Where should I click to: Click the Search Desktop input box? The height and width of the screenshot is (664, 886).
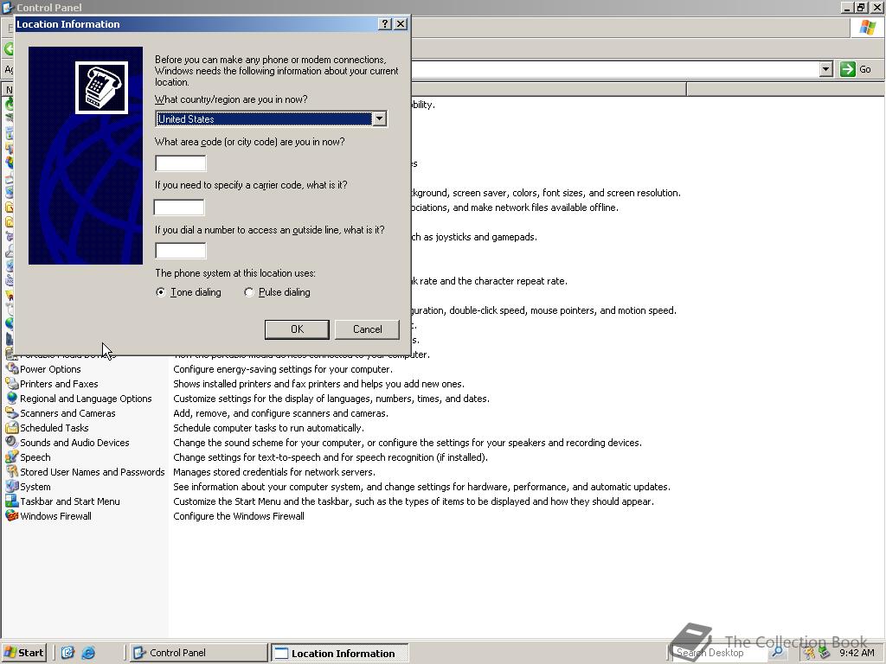tap(719, 653)
